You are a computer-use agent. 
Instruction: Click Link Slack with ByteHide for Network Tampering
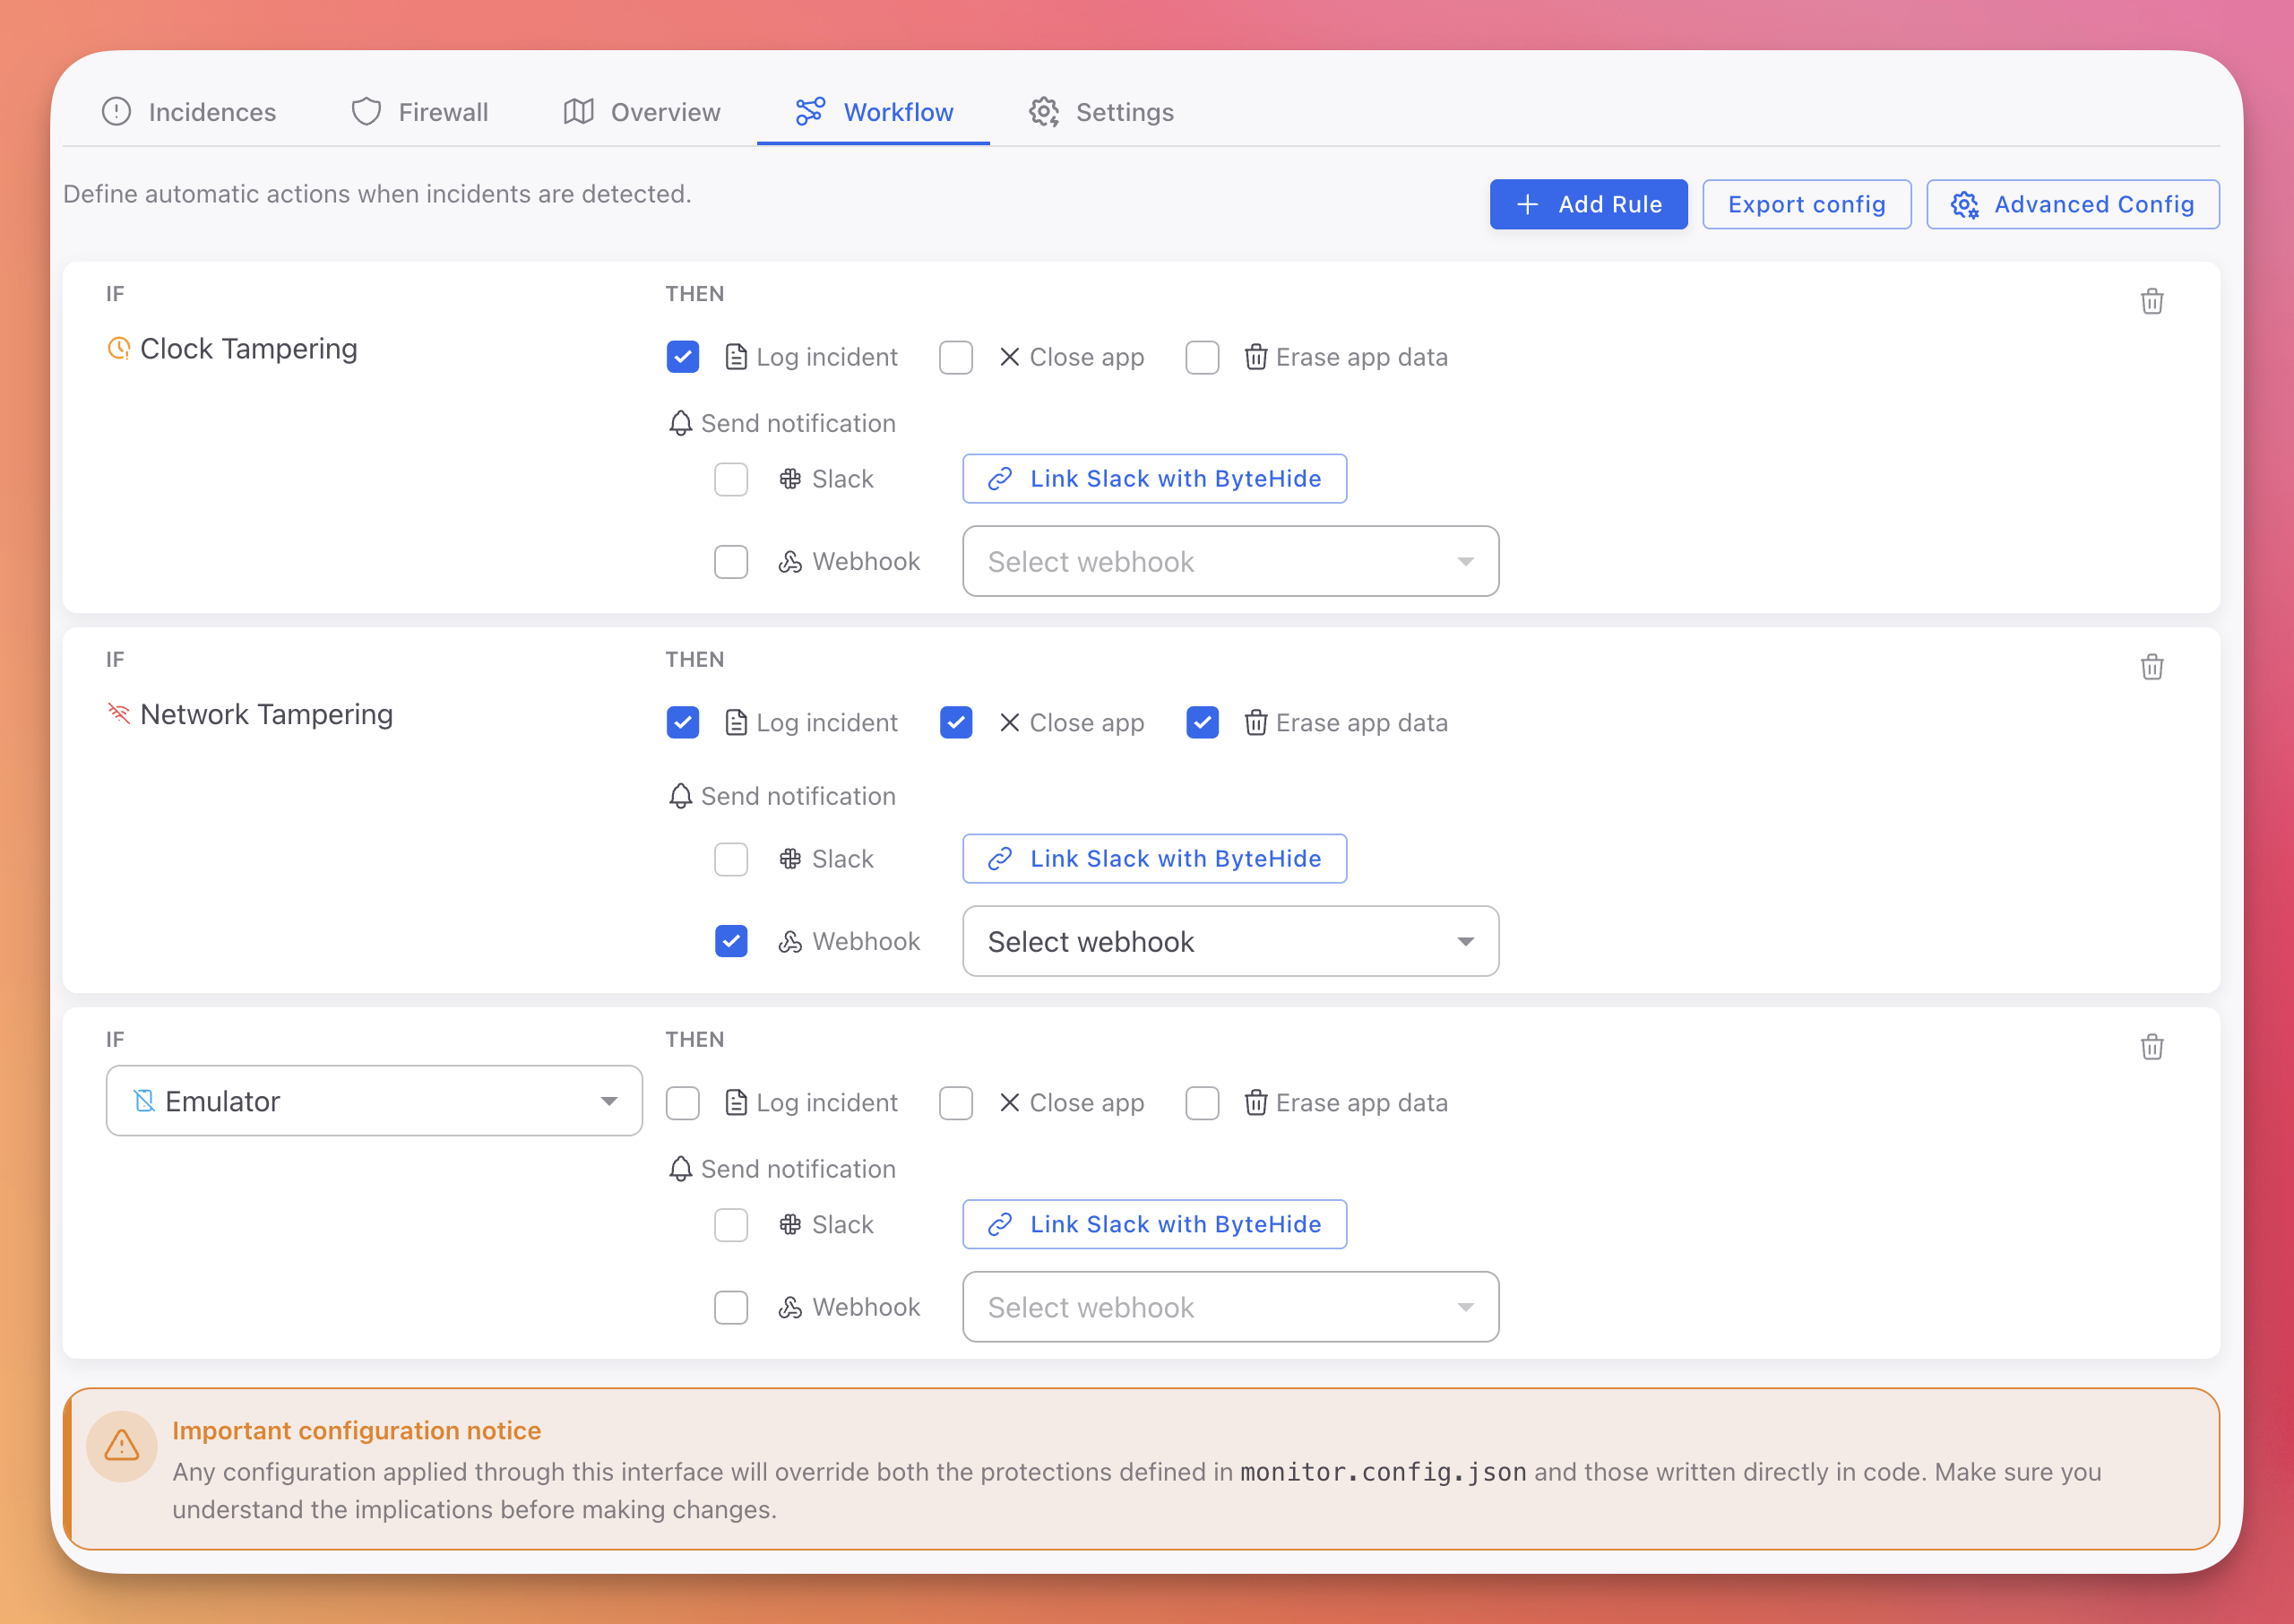tap(1153, 858)
